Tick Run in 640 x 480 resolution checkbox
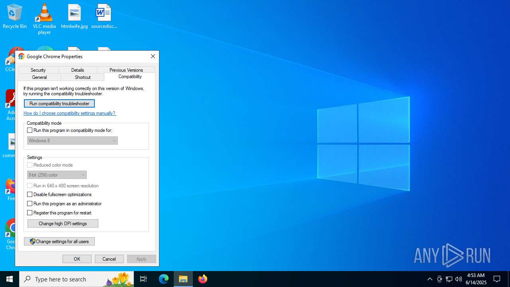 29,186
